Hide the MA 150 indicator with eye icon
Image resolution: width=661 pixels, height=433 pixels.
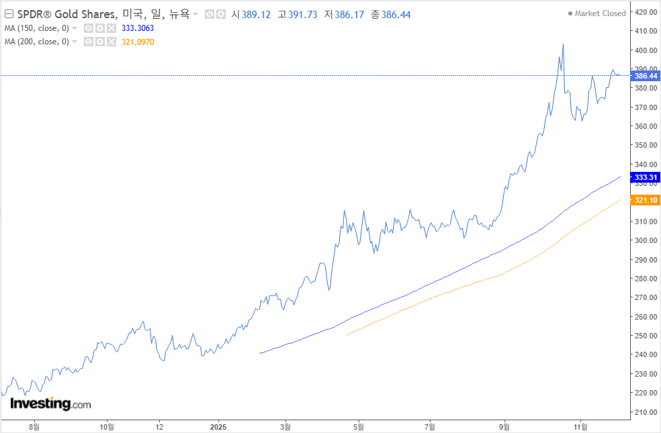pyautogui.click(x=89, y=28)
